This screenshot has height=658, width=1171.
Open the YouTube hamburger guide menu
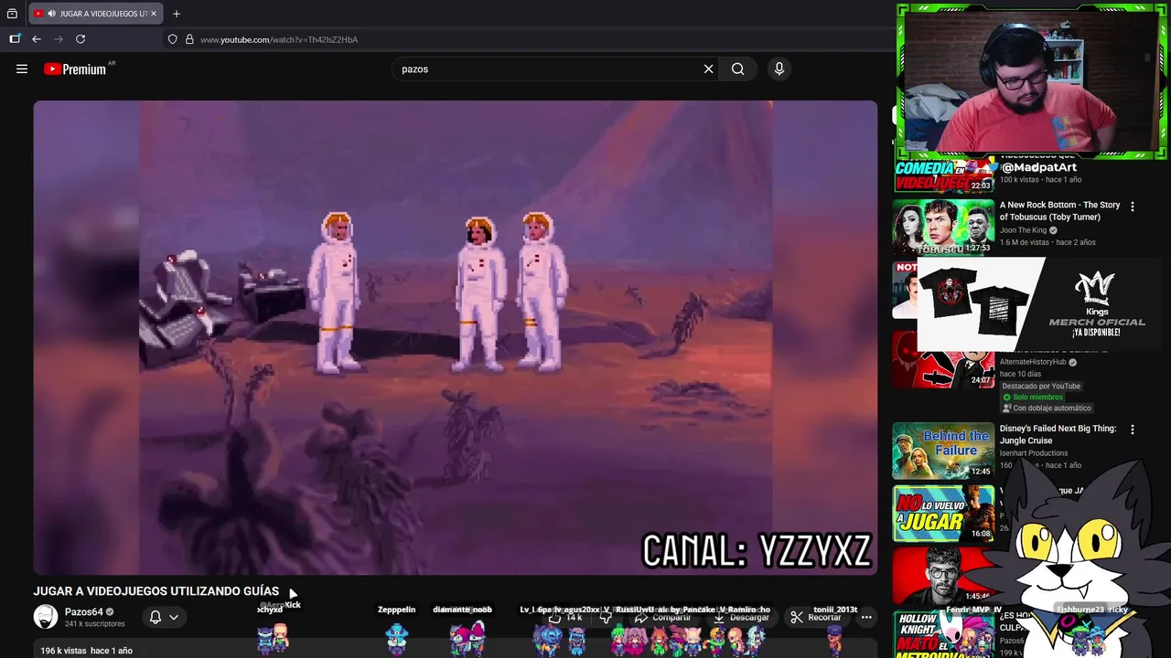22,69
